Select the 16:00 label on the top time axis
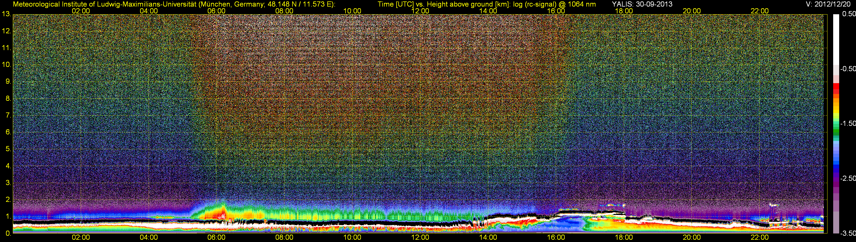Screen dimensions: 856x242 pyautogui.click(x=556, y=11)
